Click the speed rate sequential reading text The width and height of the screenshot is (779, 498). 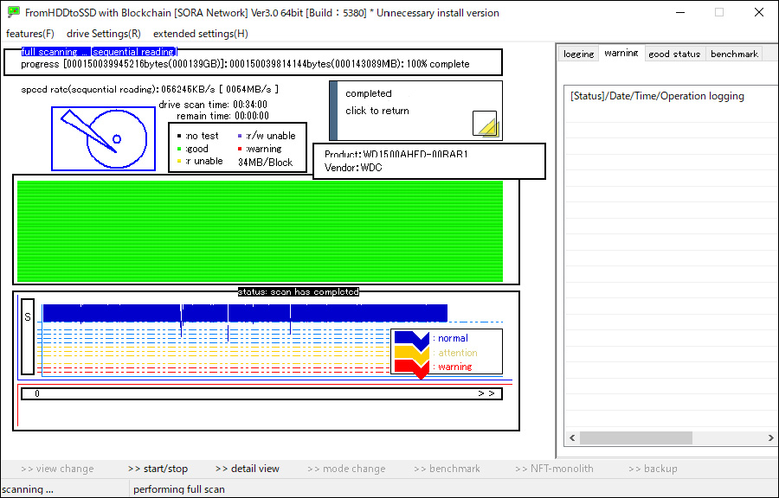150,89
